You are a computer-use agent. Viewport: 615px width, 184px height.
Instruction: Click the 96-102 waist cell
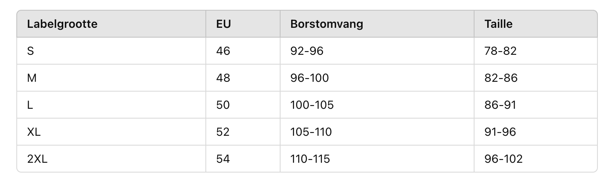tap(503, 159)
